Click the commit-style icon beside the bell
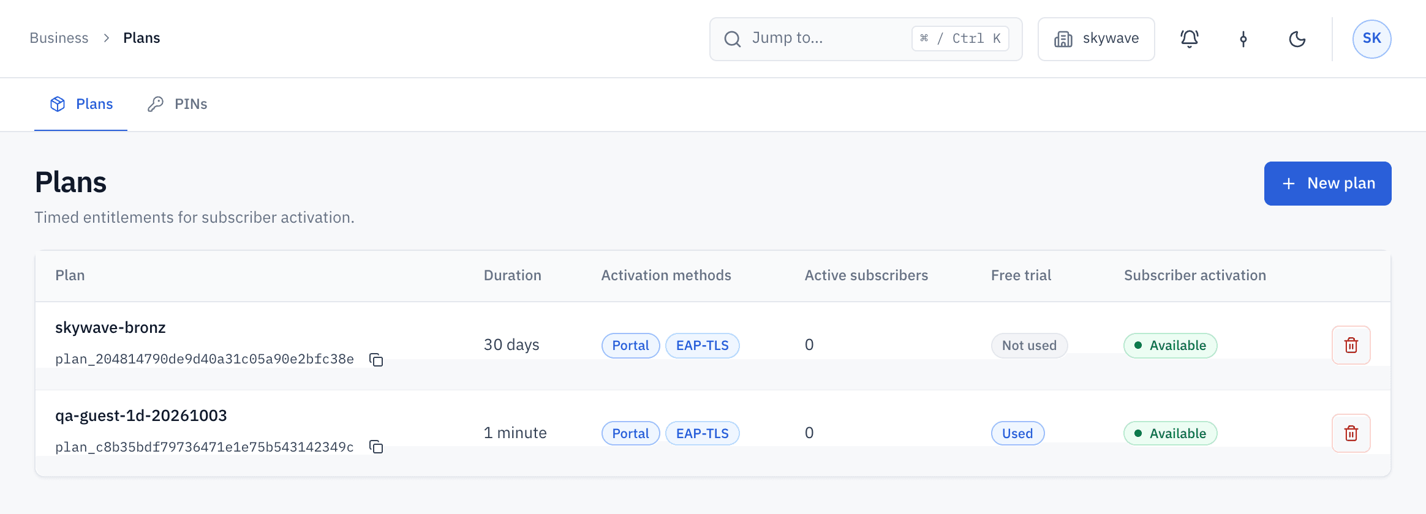 click(1243, 39)
